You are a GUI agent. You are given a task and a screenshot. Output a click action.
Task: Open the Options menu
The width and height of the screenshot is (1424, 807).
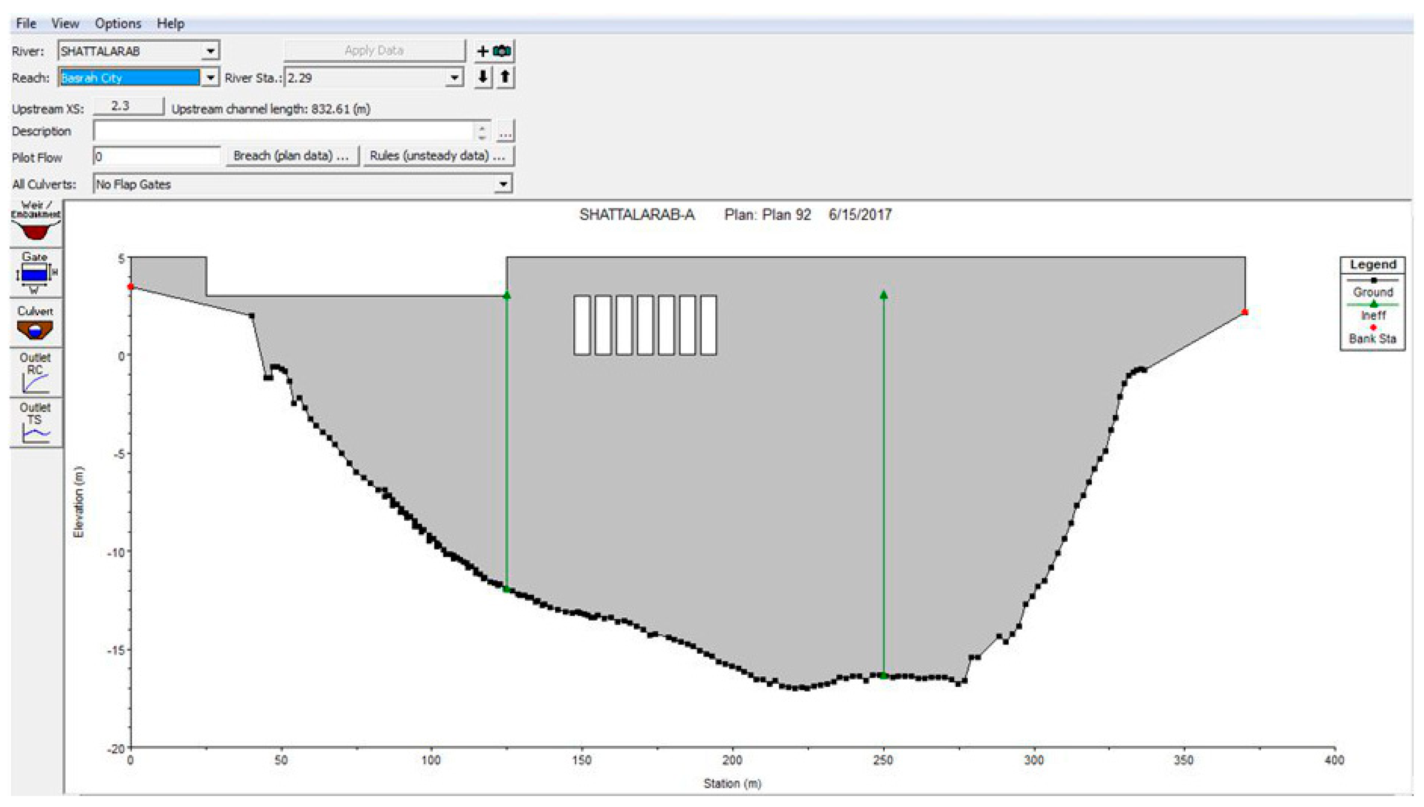click(118, 23)
